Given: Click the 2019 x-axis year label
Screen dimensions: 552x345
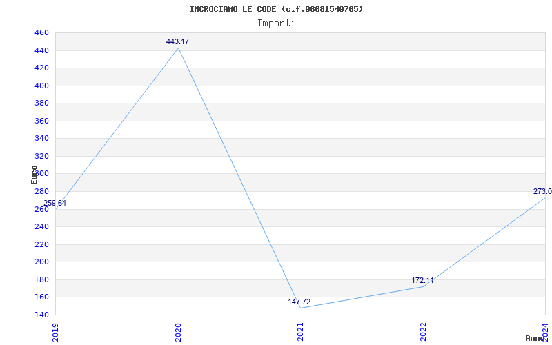Looking at the screenshot, I should [55, 332].
